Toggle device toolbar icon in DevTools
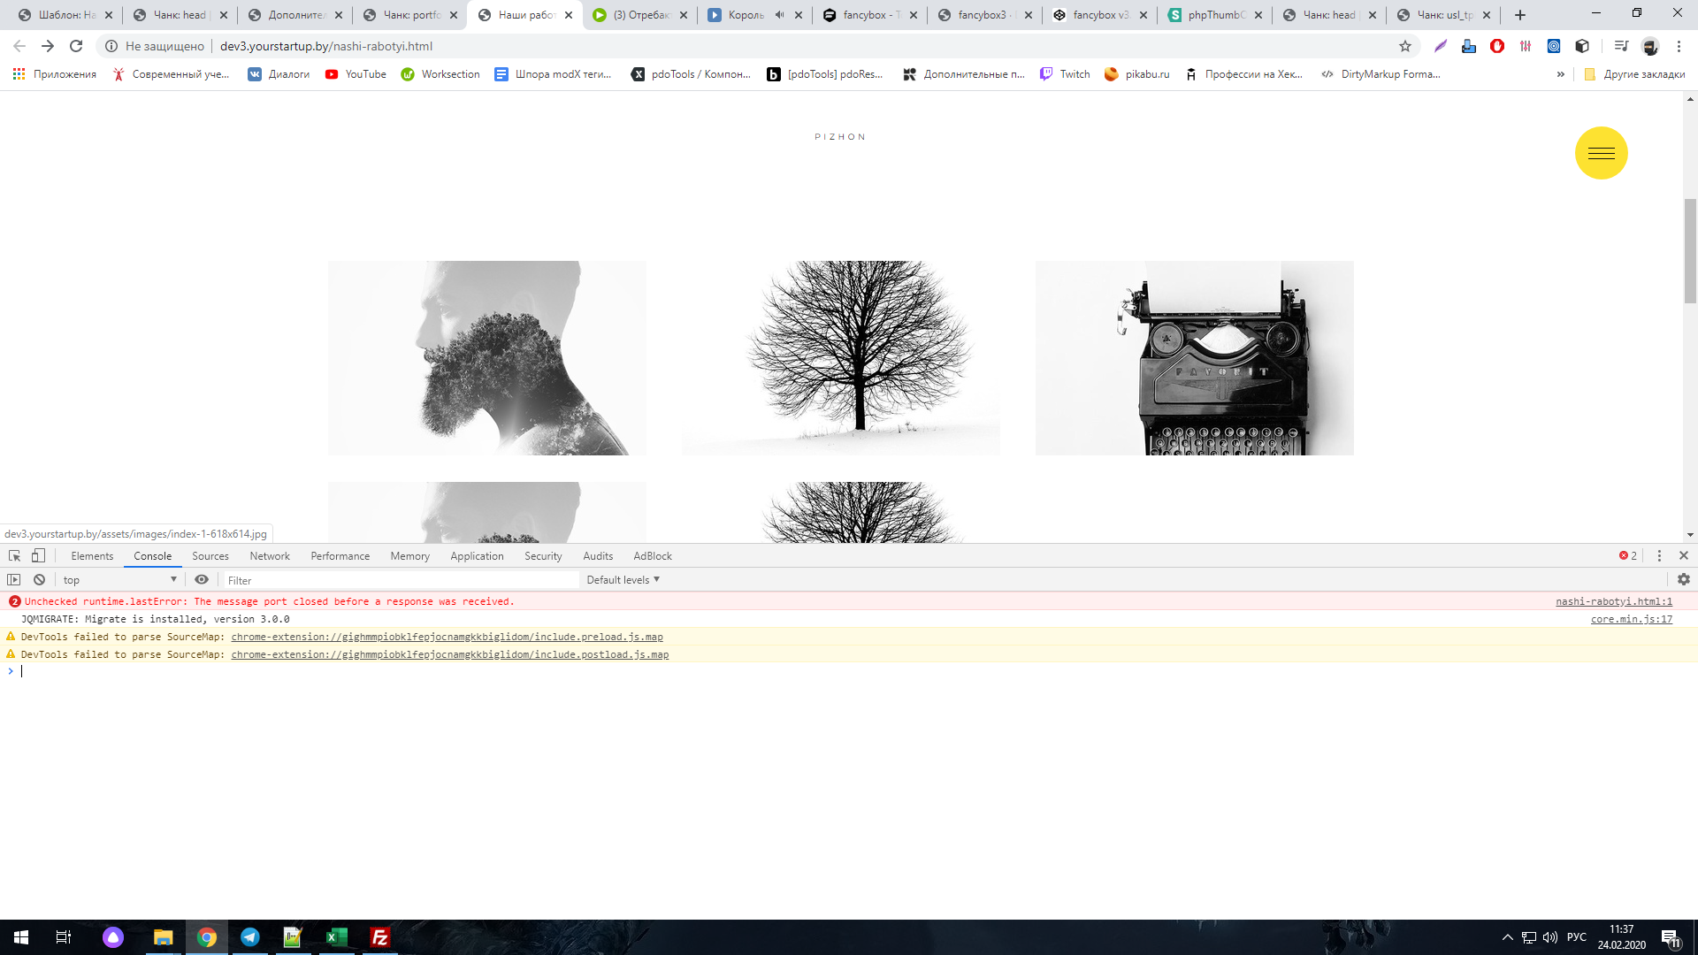The width and height of the screenshot is (1698, 955). pos(38,555)
